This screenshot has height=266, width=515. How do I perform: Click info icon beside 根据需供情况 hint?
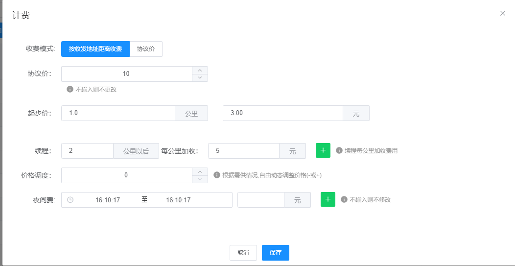click(x=217, y=175)
